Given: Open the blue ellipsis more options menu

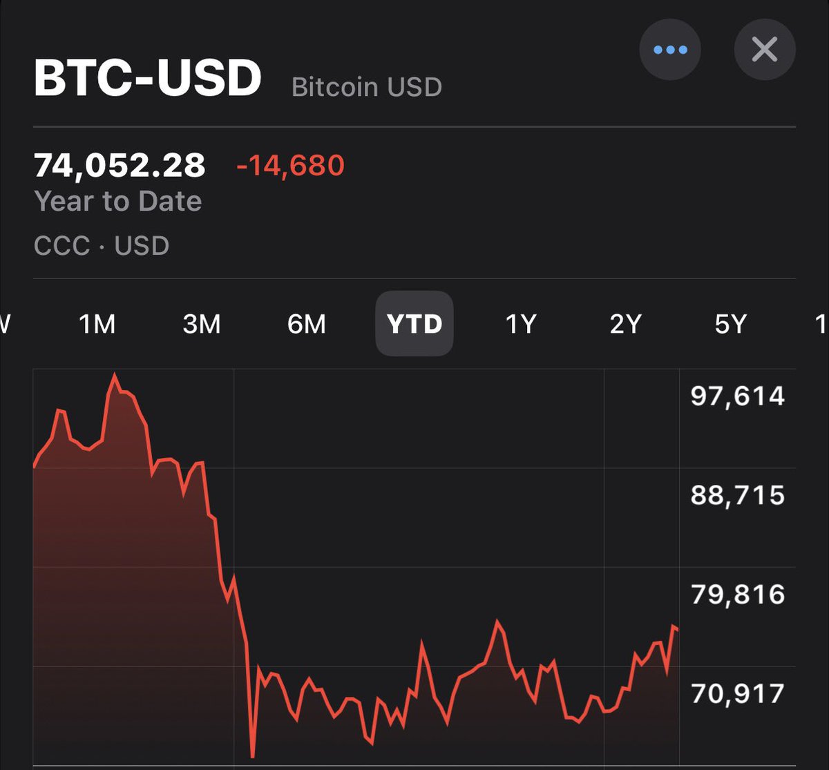Looking at the screenshot, I should tap(669, 50).
